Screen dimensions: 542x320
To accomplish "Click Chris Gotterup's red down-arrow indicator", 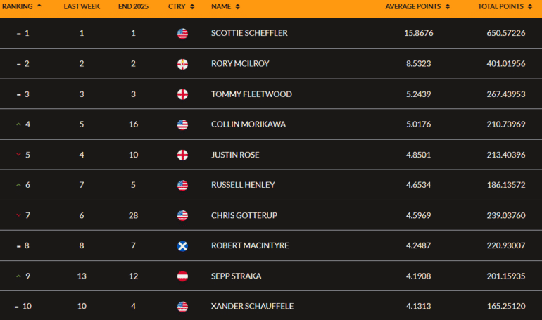I will click(18, 216).
